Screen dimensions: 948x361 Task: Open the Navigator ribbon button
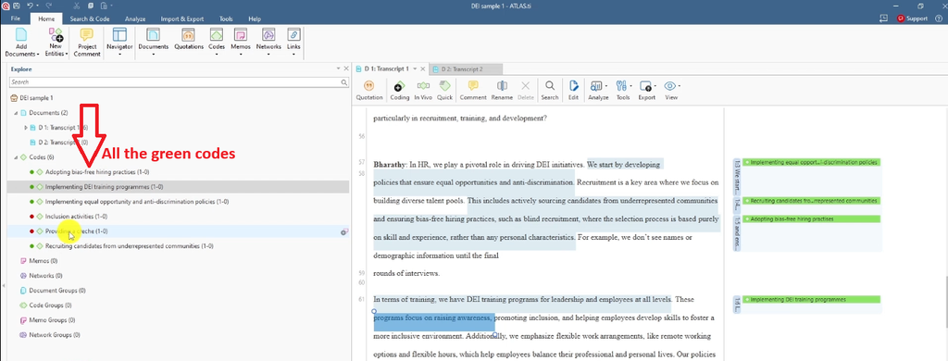pos(119,42)
